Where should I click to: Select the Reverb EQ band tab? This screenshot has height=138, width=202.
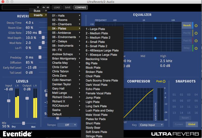[187, 25]
